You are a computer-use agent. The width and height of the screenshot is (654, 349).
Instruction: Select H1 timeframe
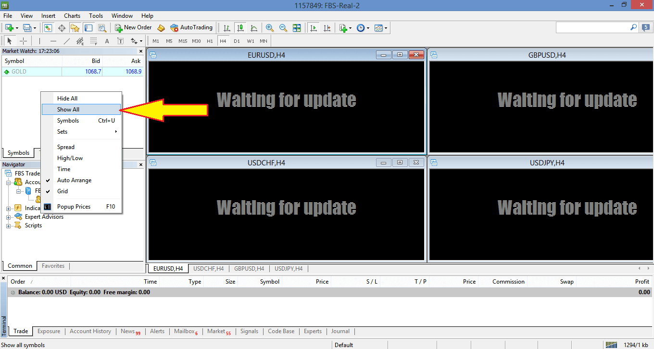coord(210,41)
